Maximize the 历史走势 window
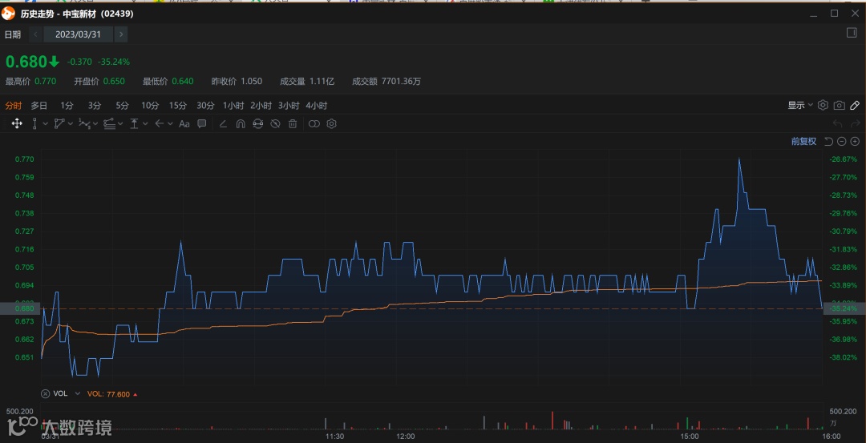This screenshot has height=443, width=866. (x=834, y=14)
